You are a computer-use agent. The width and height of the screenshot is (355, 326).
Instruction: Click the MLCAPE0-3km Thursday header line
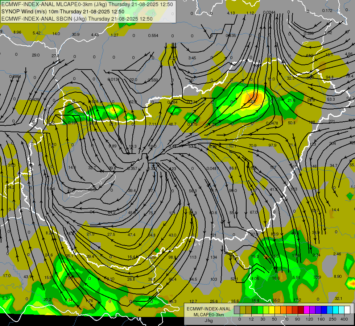tap(87, 4)
